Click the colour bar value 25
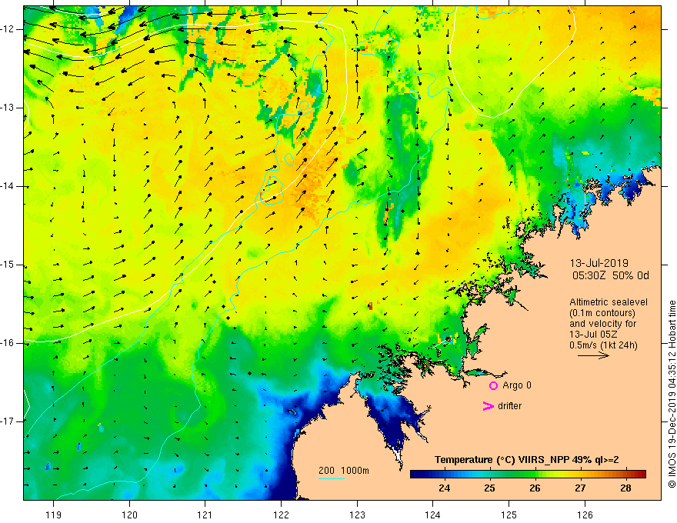Screen dimensions: 677x523 489,488
